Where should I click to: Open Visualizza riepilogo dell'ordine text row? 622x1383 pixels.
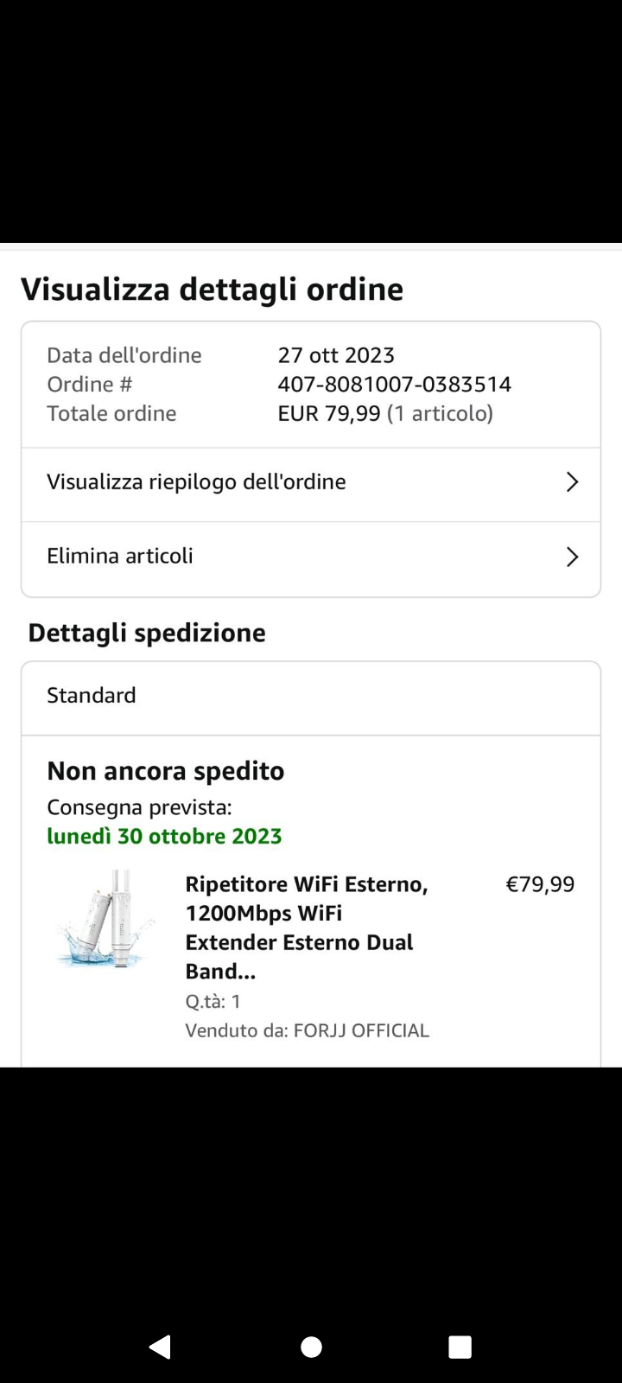(196, 482)
